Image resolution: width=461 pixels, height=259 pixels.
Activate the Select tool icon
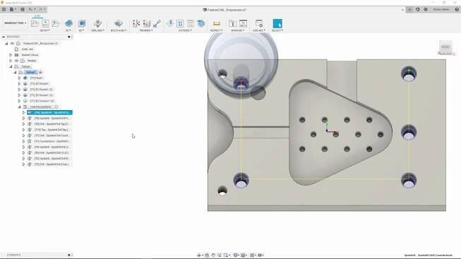[x=277, y=23]
